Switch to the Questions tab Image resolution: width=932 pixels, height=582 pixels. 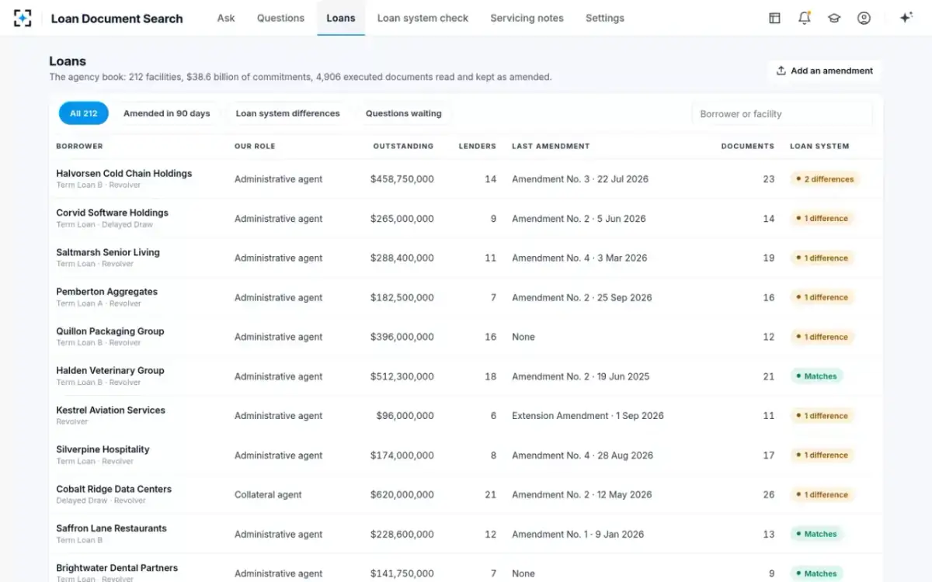(280, 18)
